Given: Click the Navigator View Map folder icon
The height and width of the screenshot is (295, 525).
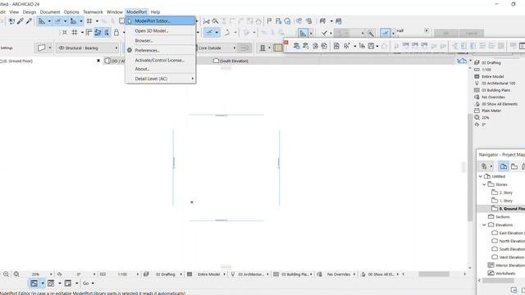Looking at the screenshot, I should click(x=514, y=166).
